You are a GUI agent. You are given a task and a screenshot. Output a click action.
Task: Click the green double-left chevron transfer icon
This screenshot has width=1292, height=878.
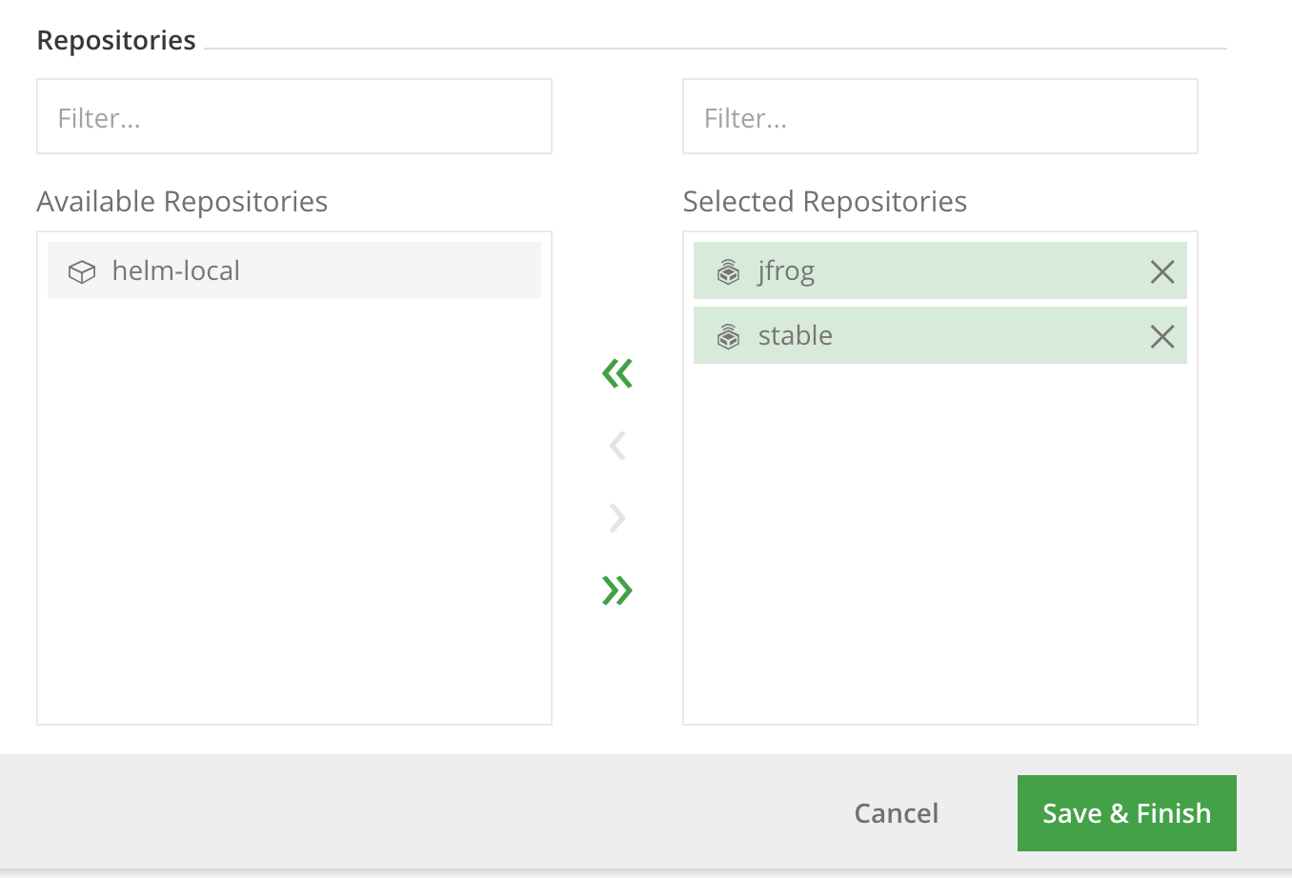616,373
